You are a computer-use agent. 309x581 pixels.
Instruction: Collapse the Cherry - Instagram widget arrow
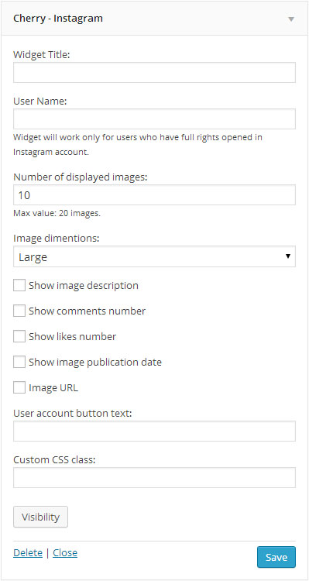click(x=291, y=19)
